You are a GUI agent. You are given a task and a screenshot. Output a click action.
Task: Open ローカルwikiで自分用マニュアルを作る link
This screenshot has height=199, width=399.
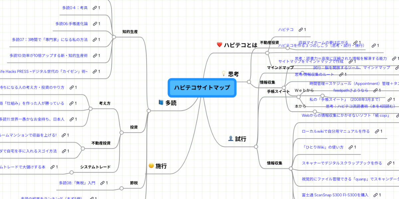[335, 131]
